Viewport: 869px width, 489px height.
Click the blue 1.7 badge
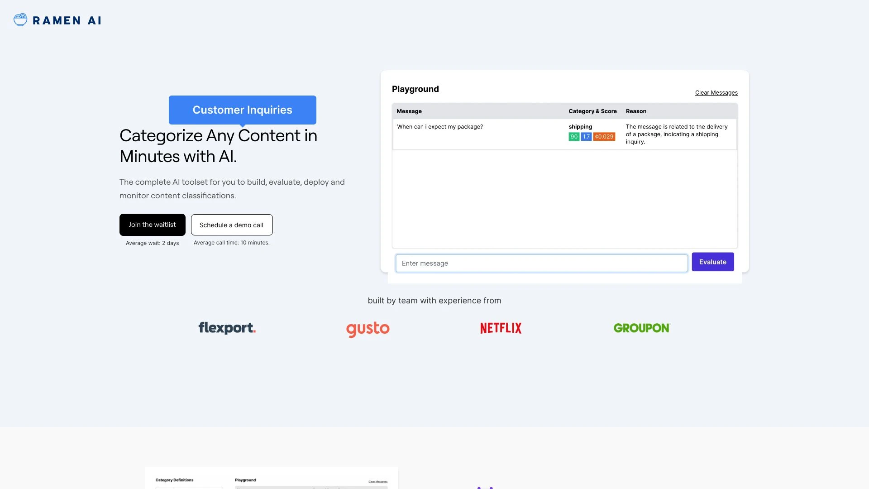point(586,137)
